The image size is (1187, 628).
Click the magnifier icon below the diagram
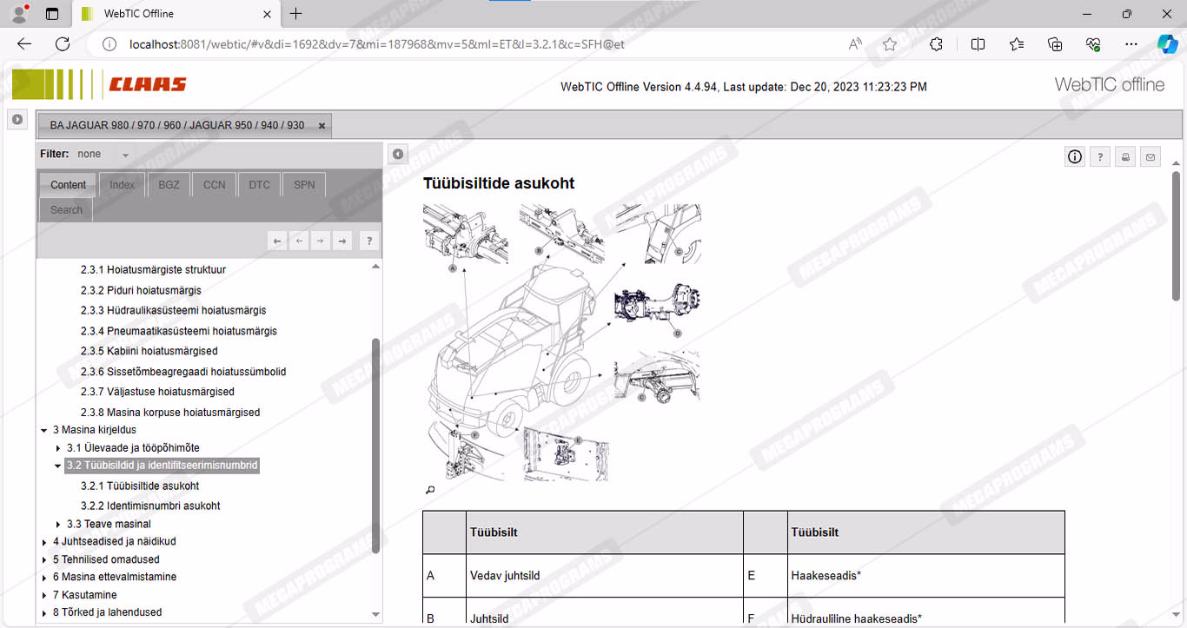pyautogui.click(x=429, y=490)
